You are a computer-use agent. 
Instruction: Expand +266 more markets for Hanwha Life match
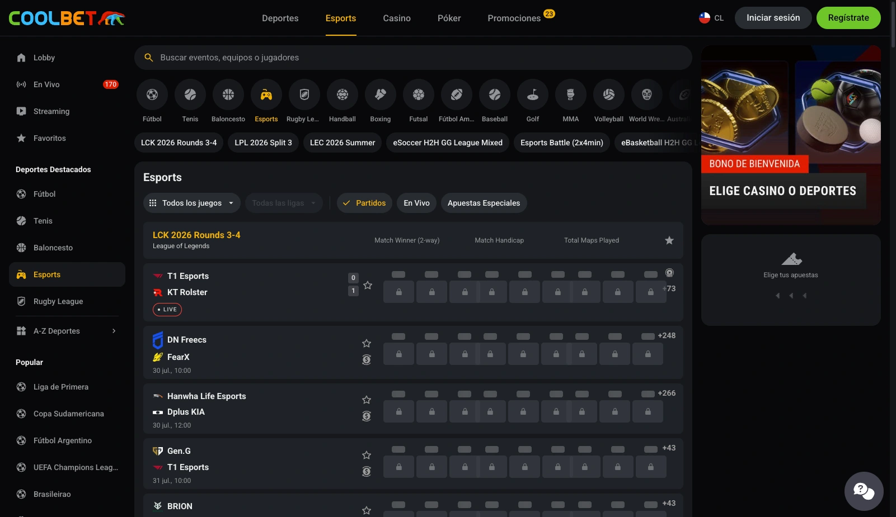tap(667, 393)
